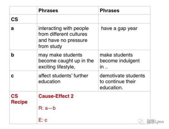Click the 'R: a—b' line
Image resolution: width=169 pixels, height=129 pixels.
[x=47, y=108]
